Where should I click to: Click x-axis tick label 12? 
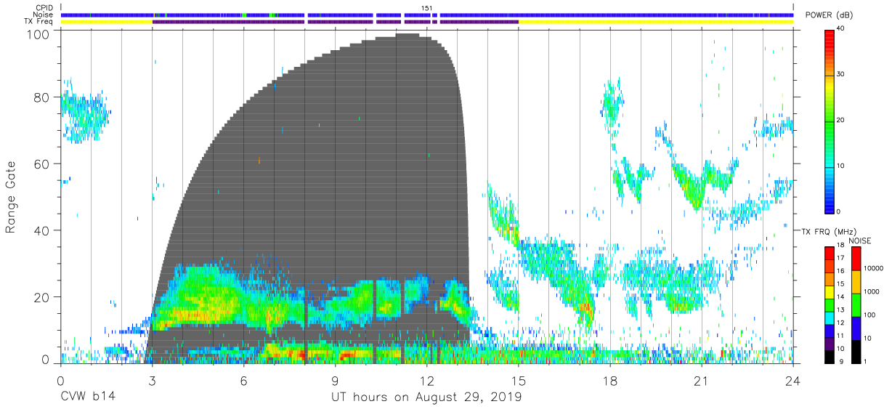pos(426,380)
